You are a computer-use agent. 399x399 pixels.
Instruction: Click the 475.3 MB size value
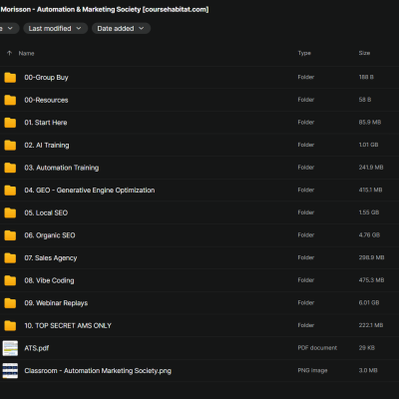[x=371, y=280]
